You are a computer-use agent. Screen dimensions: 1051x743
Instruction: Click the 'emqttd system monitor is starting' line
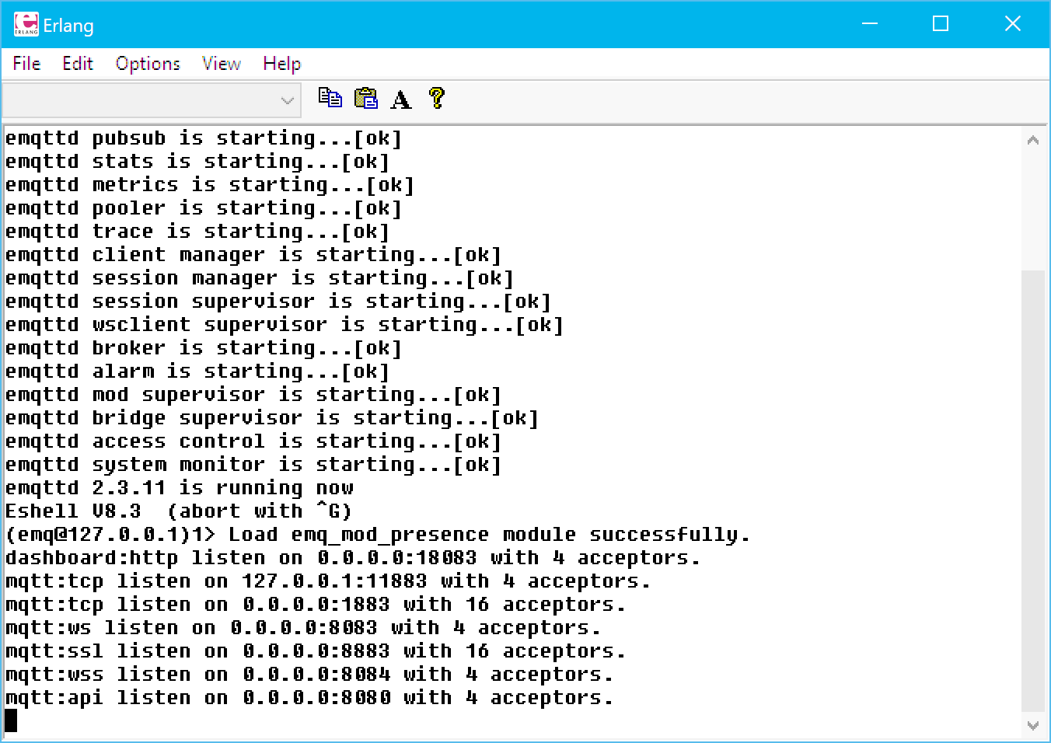253,465
